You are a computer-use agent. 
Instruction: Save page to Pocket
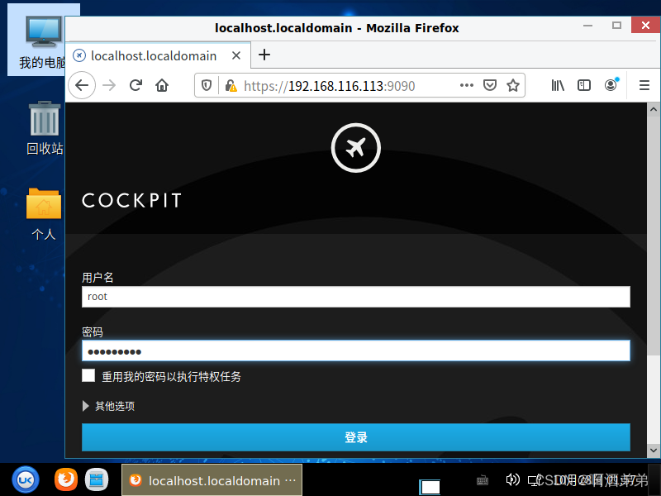coord(490,86)
